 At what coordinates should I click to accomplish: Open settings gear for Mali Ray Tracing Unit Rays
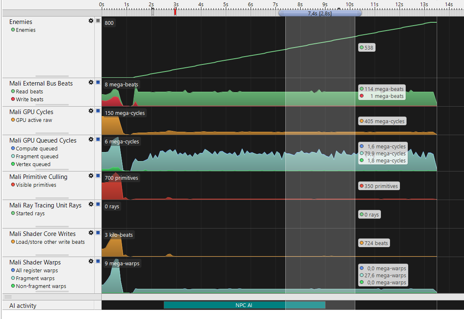[91, 204]
